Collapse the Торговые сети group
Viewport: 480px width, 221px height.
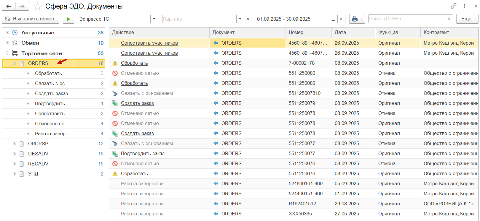(x=7, y=53)
